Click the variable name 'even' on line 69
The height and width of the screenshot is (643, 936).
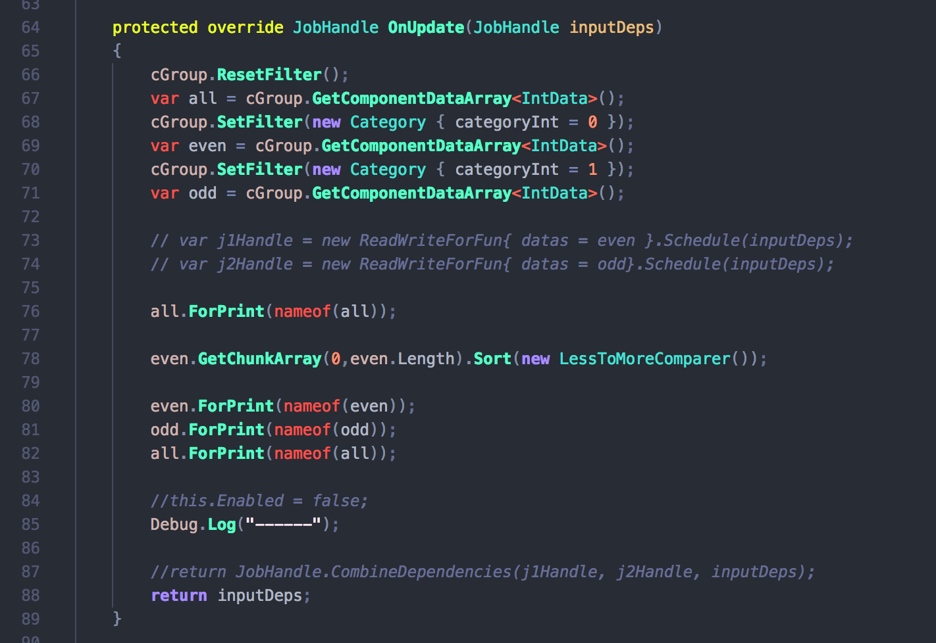(x=207, y=146)
